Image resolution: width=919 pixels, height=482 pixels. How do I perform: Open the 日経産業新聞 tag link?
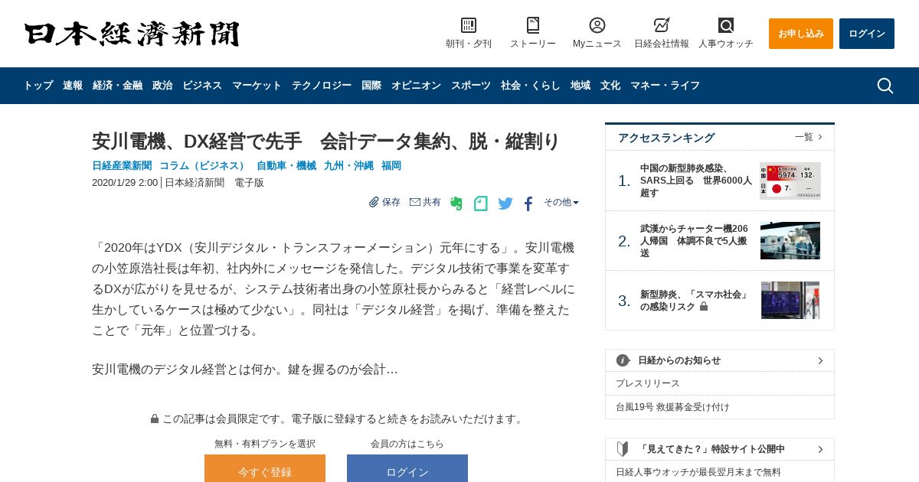click(x=122, y=165)
